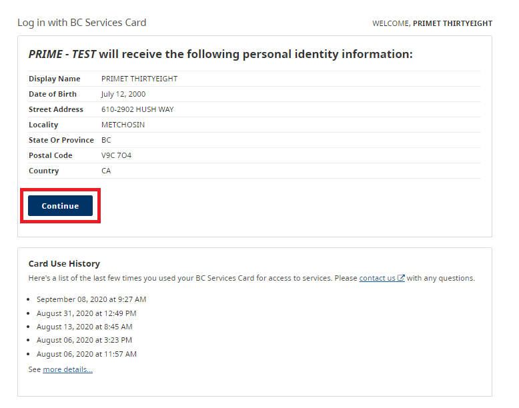Click the Postal Code value V9C 7O4

point(116,155)
